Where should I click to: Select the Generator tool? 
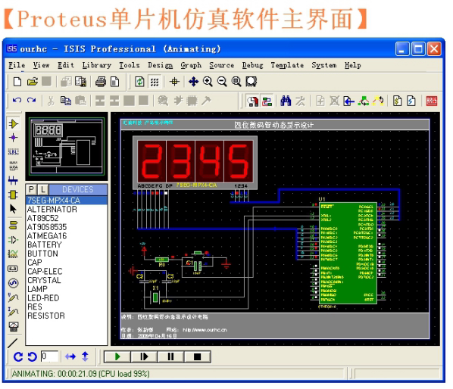click(x=14, y=283)
